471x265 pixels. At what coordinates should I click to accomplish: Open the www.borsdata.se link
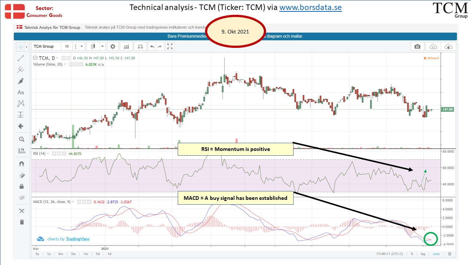[x=310, y=7]
